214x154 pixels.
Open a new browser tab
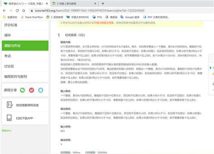[103, 4]
